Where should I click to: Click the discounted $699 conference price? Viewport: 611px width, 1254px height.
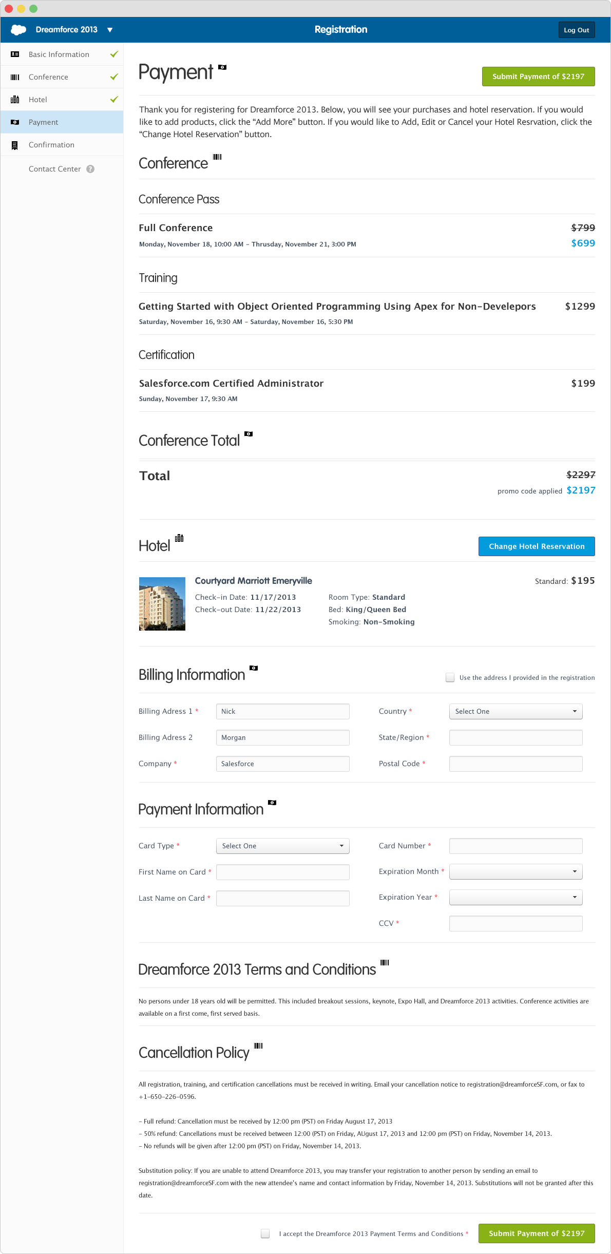point(583,243)
